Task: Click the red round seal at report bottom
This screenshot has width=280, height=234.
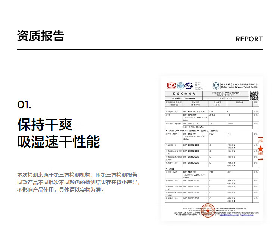Action: click(208, 211)
